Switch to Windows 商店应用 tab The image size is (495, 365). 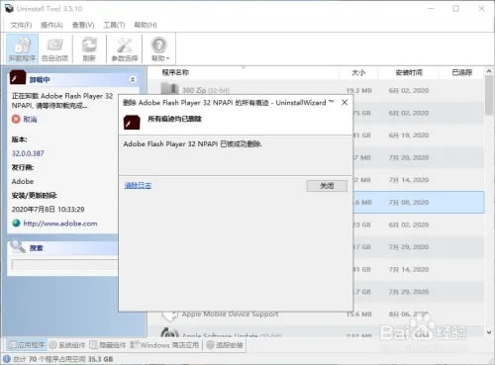click(x=164, y=345)
